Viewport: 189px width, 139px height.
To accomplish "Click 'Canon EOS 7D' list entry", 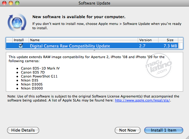I will (x=33, y=72).
